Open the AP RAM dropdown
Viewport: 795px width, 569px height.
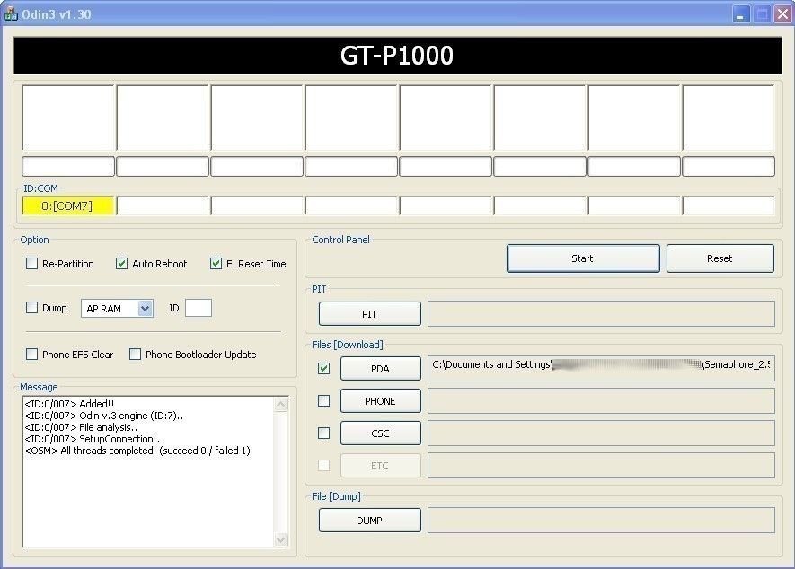145,308
